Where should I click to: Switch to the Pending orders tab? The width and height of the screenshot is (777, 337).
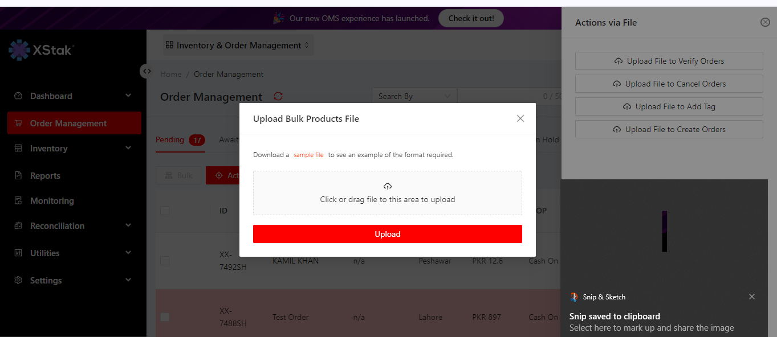click(170, 139)
